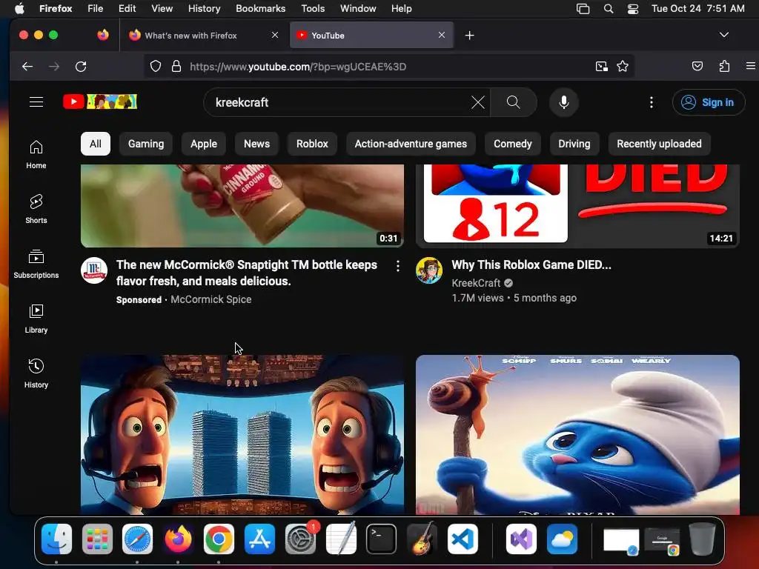This screenshot has width=759, height=569.
Task: Select the Roblox filter chip
Action: [x=312, y=144]
